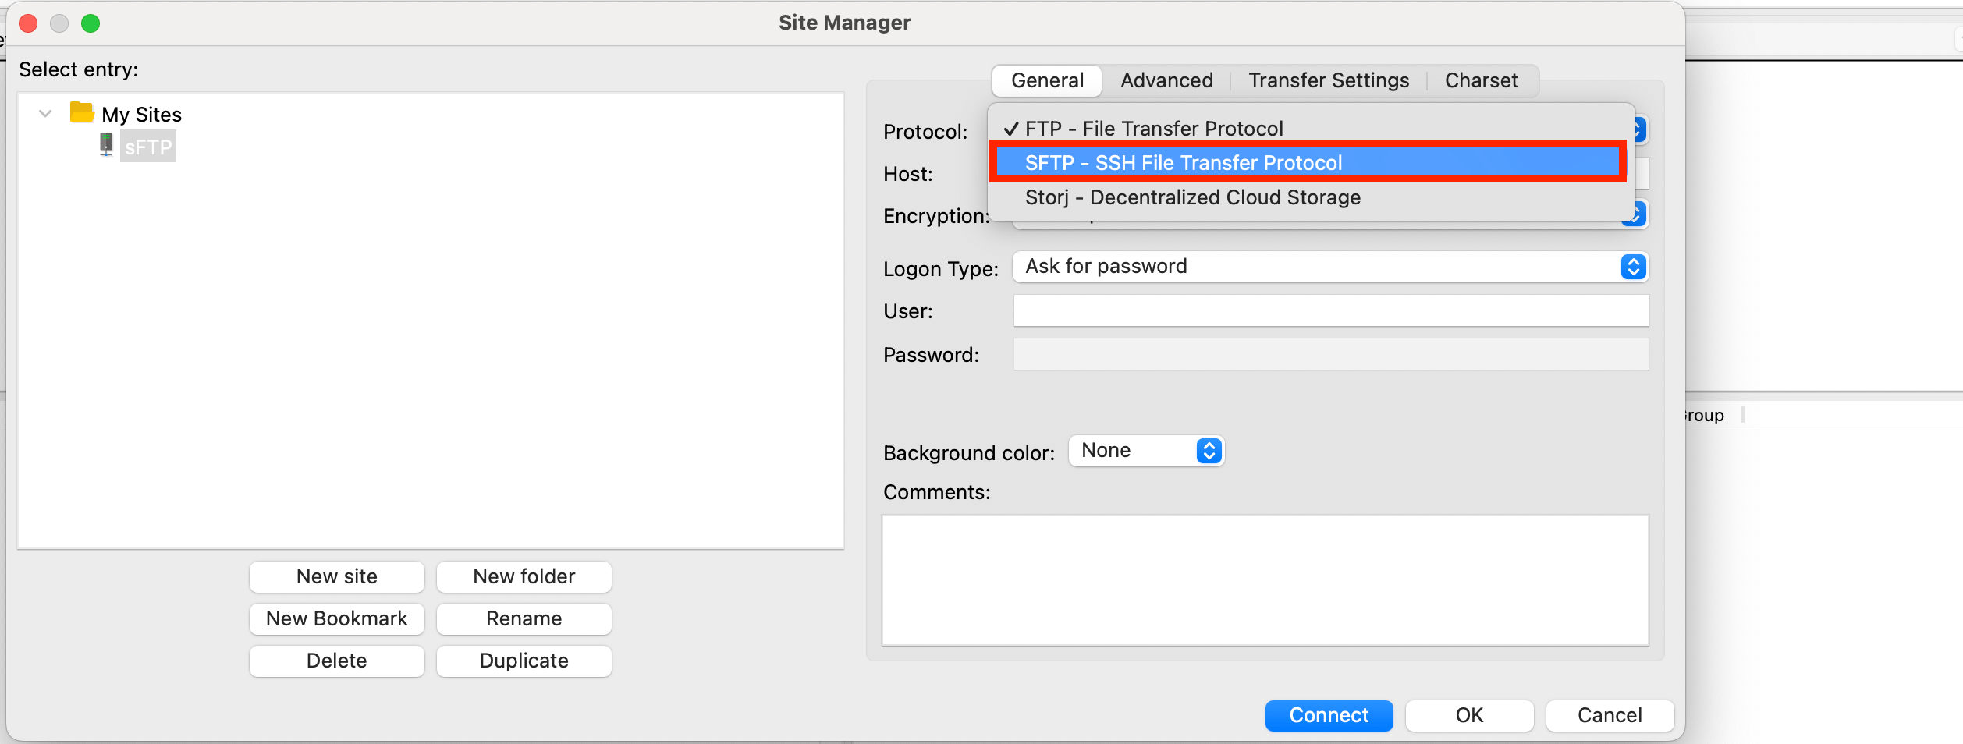Click the Delete button
The width and height of the screenshot is (1963, 744).
tap(337, 661)
